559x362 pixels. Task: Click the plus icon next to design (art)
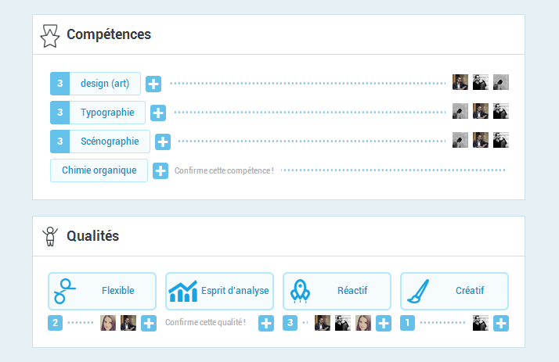pos(153,84)
